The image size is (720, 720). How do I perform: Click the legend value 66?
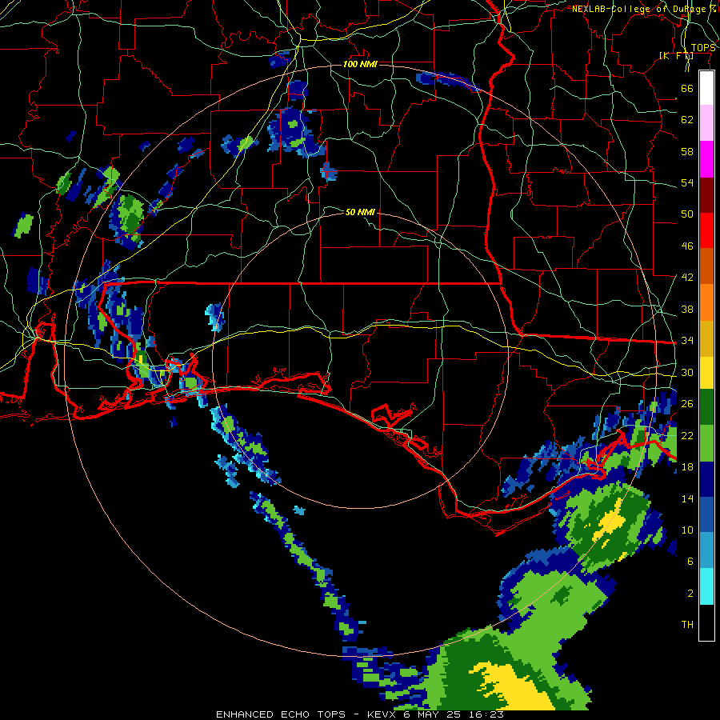point(687,89)
